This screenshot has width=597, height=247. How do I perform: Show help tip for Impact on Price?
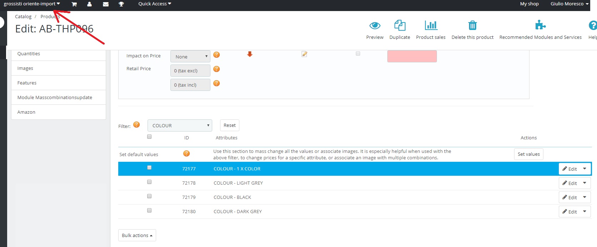pos(217,55)
